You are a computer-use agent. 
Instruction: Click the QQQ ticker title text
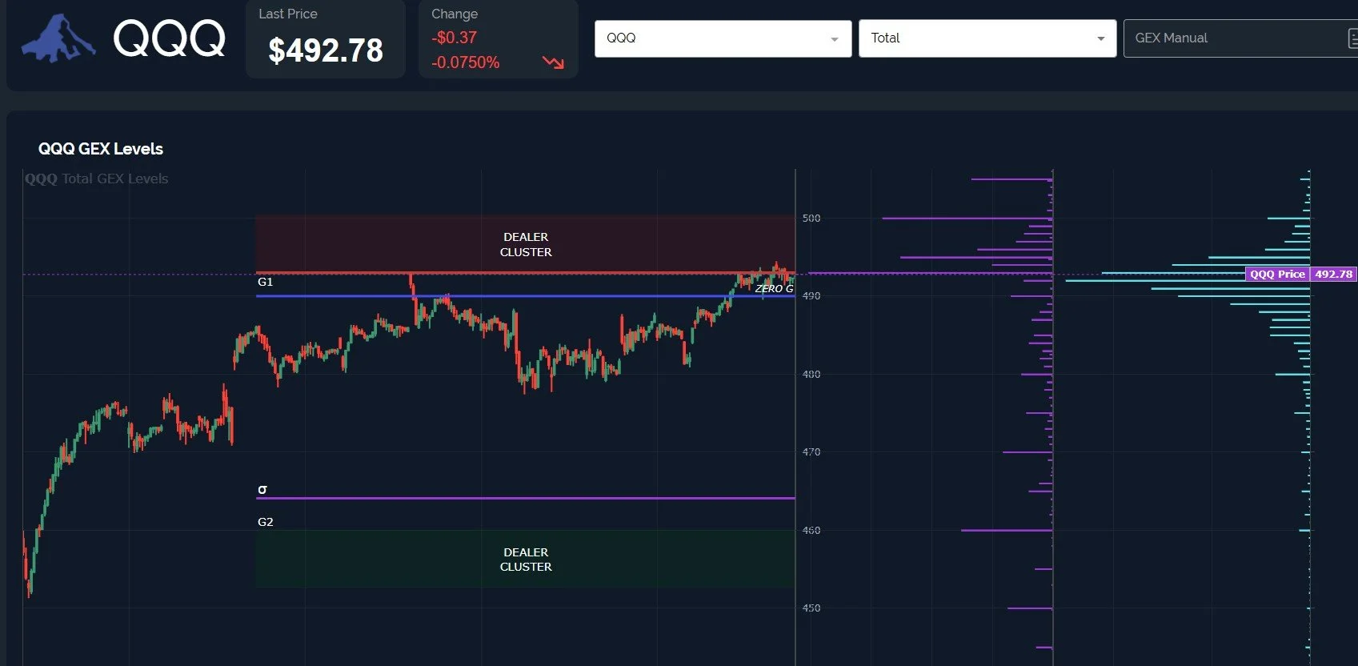169,38
